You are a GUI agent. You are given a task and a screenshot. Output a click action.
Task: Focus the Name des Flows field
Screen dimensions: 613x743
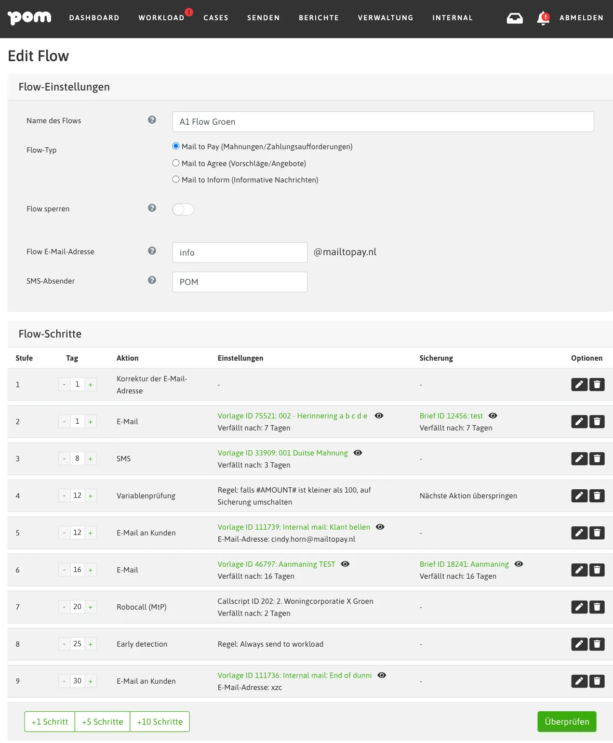[x=383, y=121]
